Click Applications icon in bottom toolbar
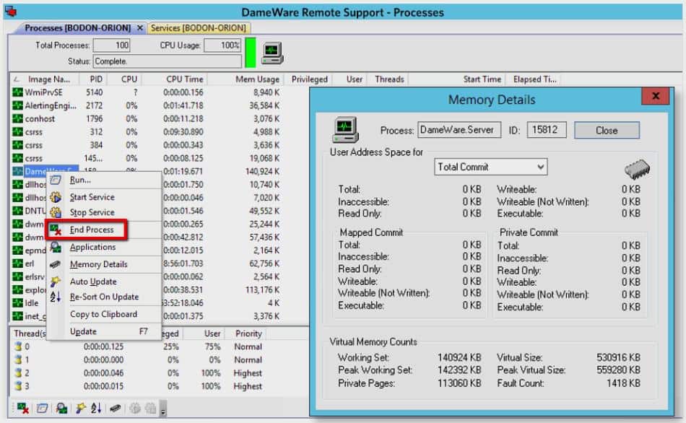This screenshot has width=686, height=423. coord(61,409)
